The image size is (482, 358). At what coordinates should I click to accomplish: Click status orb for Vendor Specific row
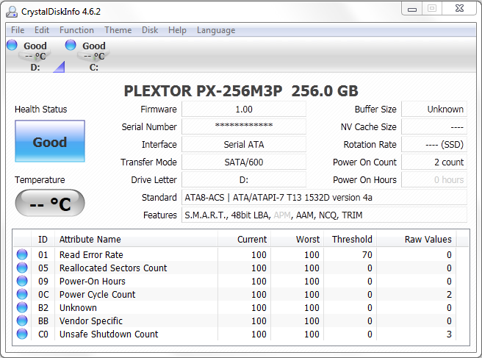pyautogui.click(x=22, y=321)
